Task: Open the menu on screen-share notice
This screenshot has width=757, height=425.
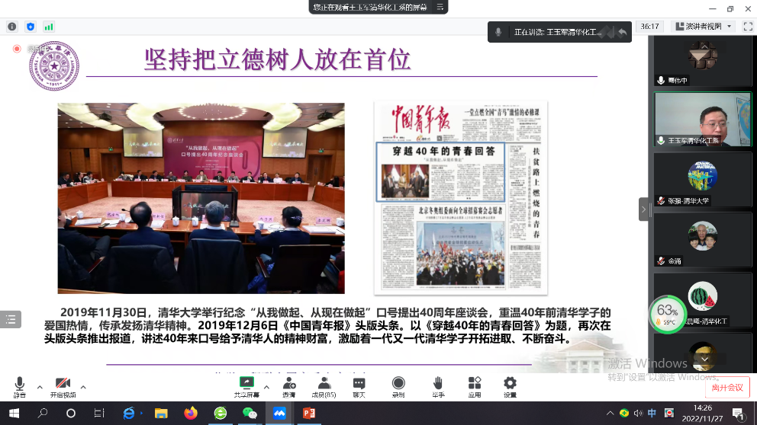Action: (x=440, y=7)
